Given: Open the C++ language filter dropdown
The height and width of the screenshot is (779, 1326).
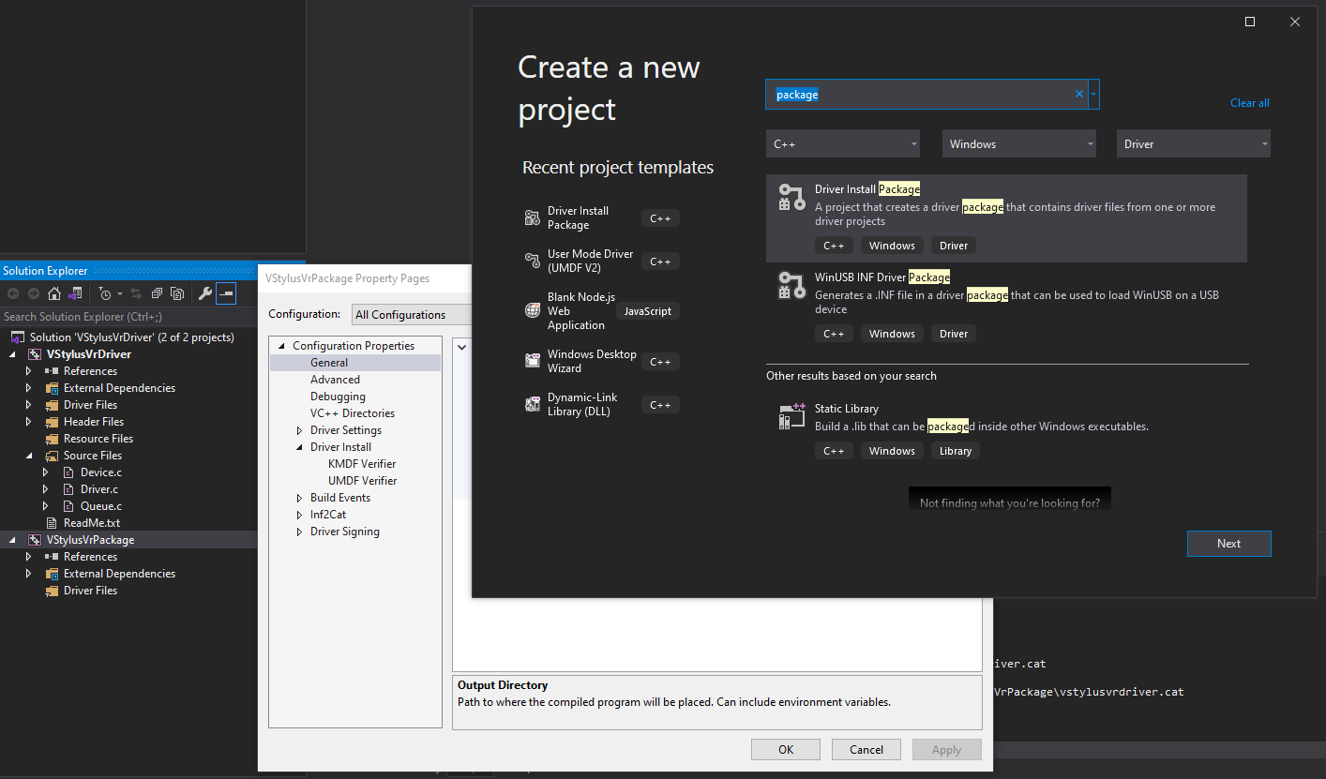Looking at the screenshot, I should pos(841,142).
